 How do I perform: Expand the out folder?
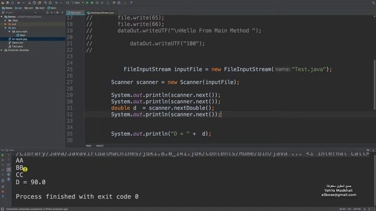click(x=5, y=24)
